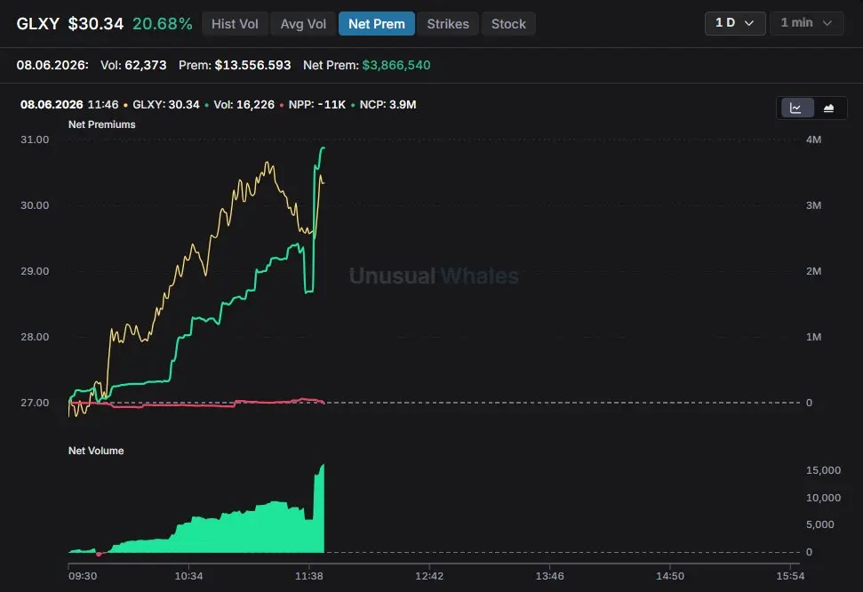Select the Net Prem tab
This screenshot has height=592, width=863.
[x=377, y=24]
